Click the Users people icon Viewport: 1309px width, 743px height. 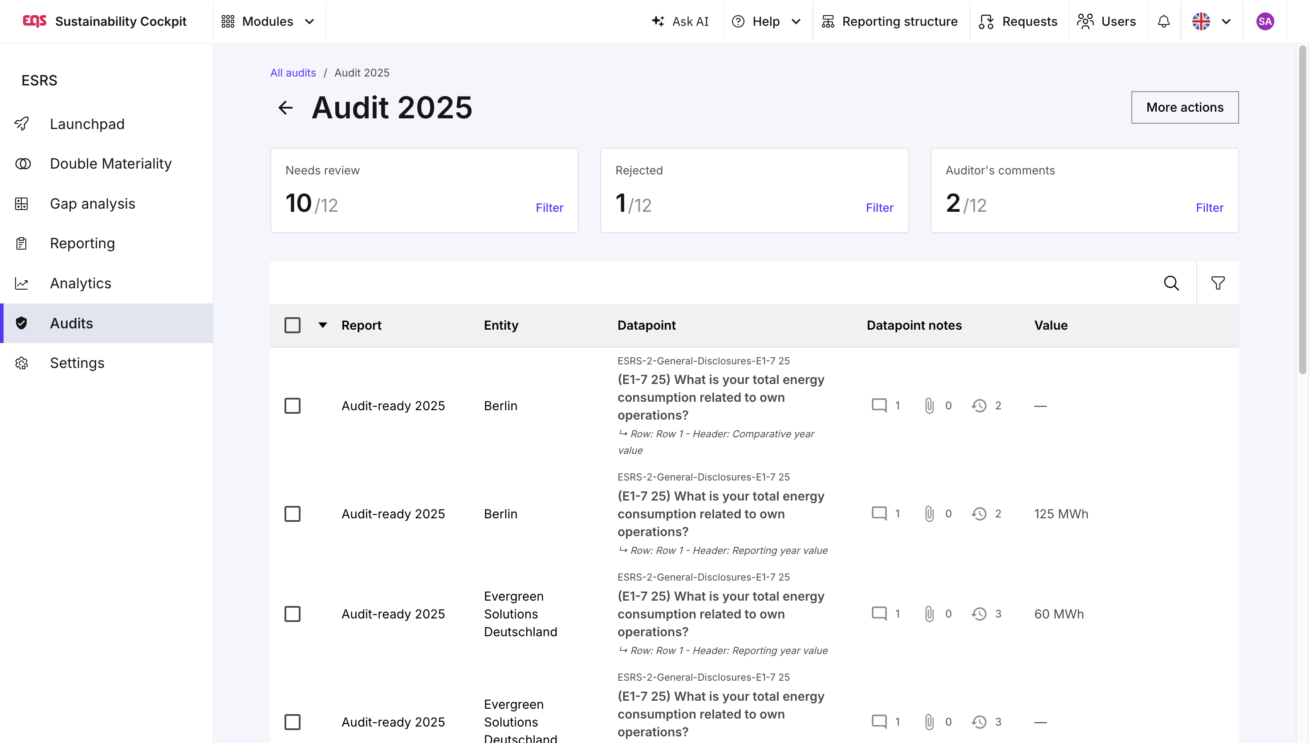[x=1085, y=21]
